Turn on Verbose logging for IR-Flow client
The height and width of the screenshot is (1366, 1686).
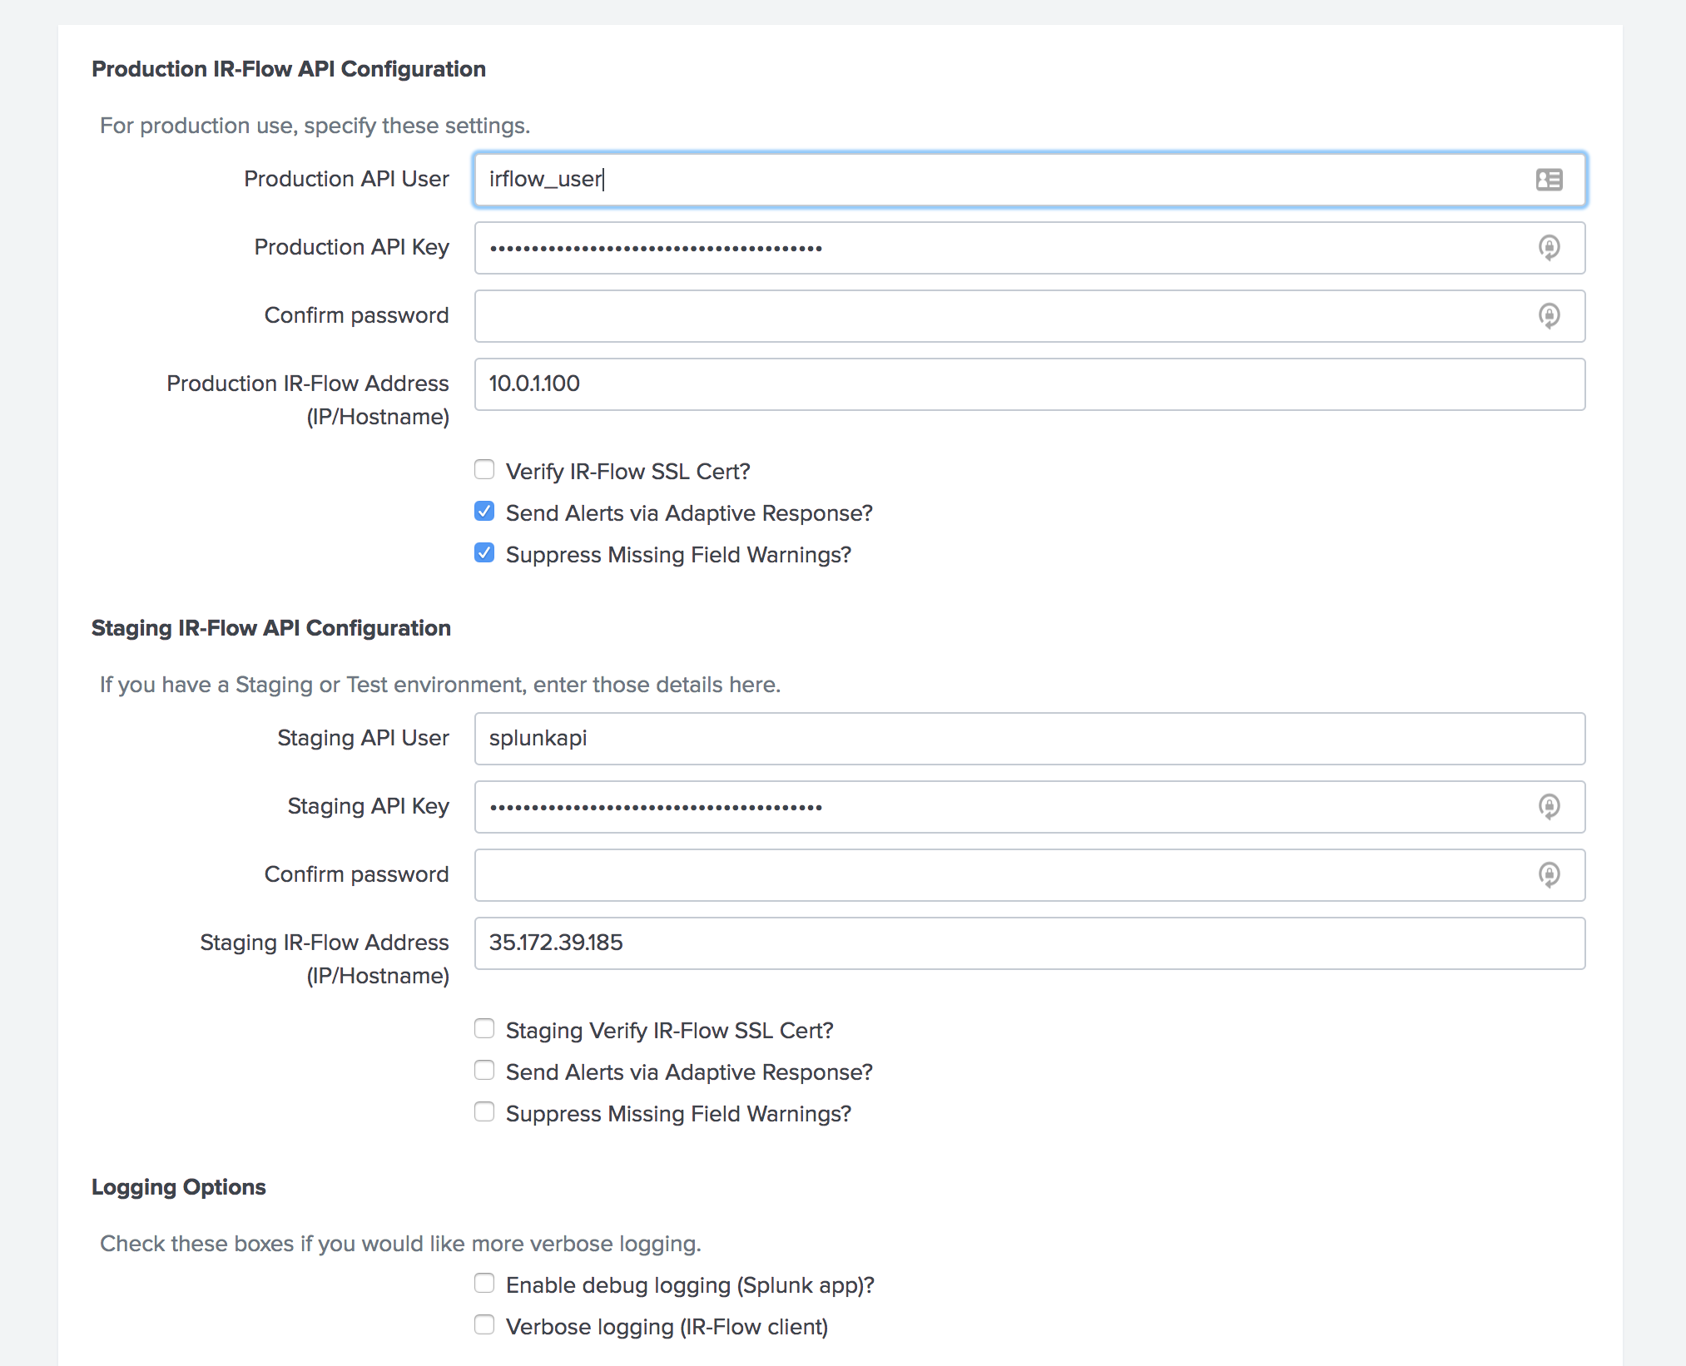coord(484,1325)
